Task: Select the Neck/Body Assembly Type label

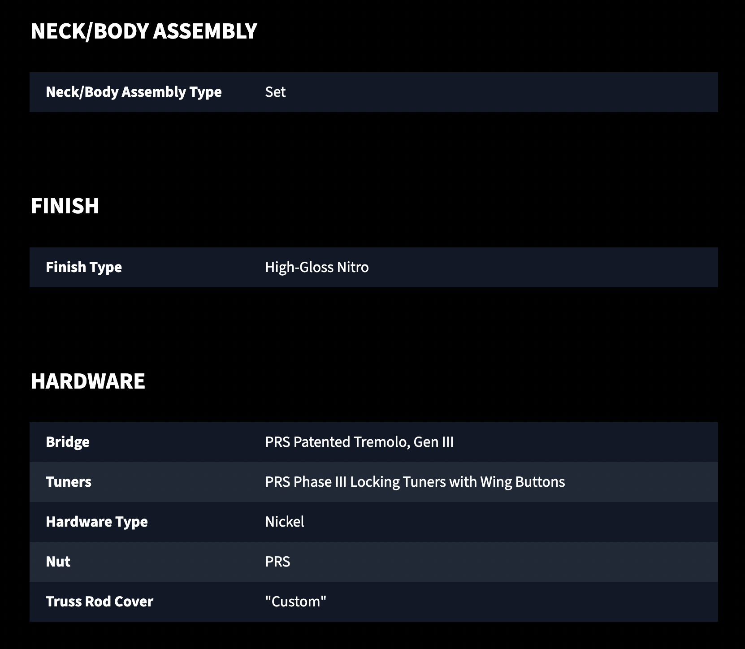Action: click(x=134, y=92)
